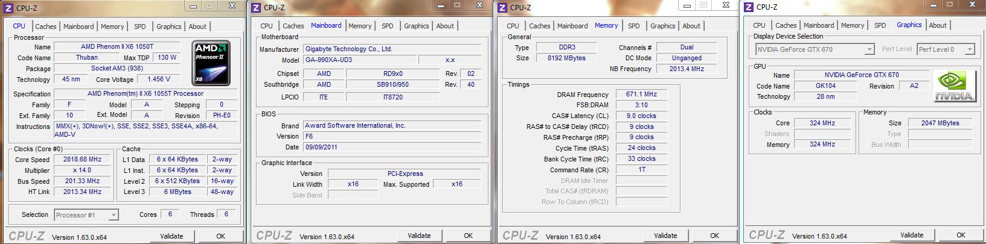This screenshot has height=244, width=986.
Task: Click the GPU Revision value "A2"
Action: click(x=914, y=86)
